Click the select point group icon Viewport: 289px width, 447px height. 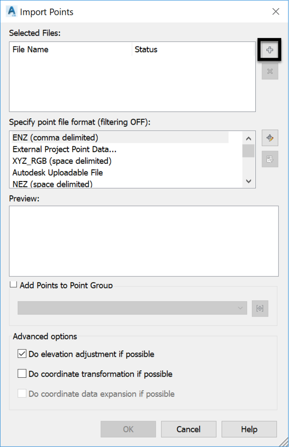tap(260, 308)
